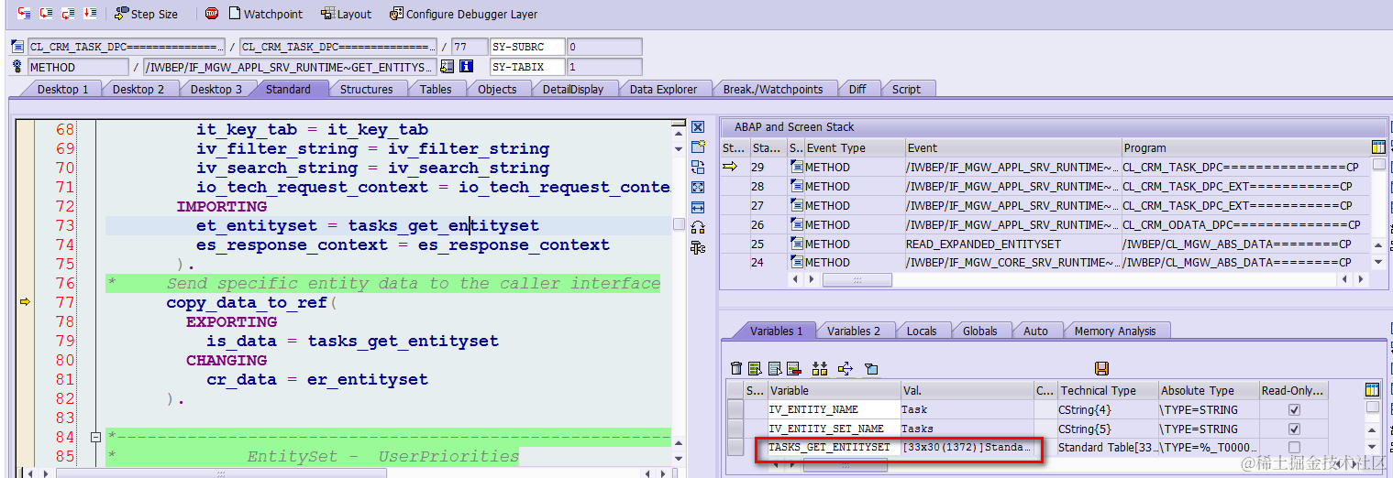
Task: Click the save-as-local icon in variables toolbar
Action: (871, 368)
